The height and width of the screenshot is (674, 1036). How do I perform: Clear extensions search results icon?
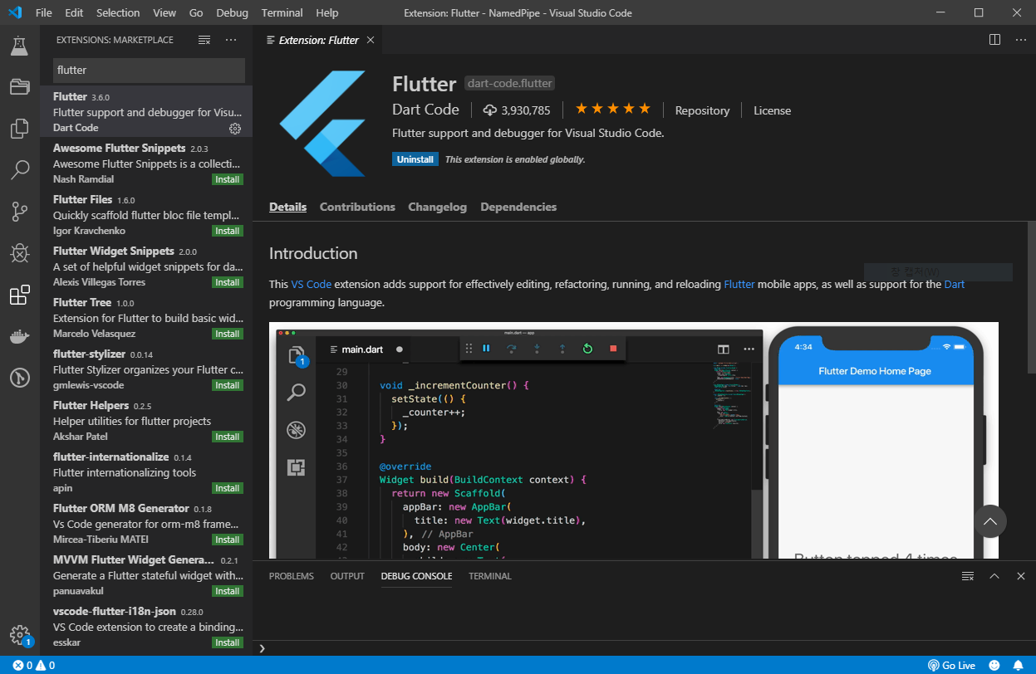point(204,40)
